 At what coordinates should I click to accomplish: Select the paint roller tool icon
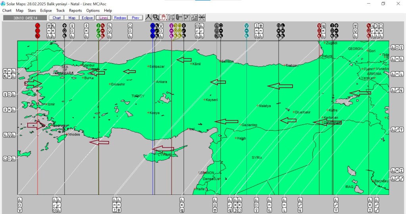179,17
